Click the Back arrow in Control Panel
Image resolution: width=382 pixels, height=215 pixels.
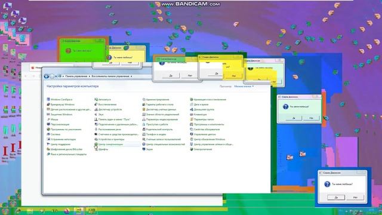click(47, 76)
